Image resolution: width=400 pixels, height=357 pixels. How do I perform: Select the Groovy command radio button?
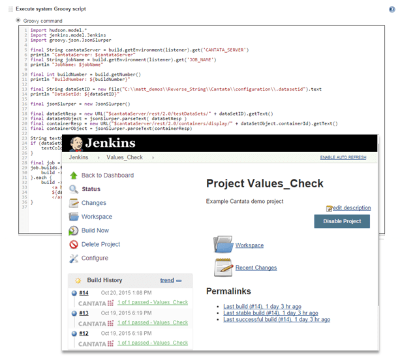click(18, 20)
